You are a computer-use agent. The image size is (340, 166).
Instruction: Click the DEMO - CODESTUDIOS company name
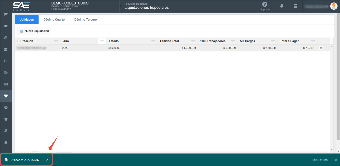pos(70,3)
